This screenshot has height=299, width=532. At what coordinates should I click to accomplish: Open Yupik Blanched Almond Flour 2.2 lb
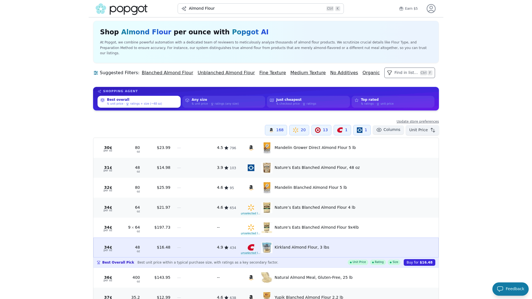(309, 297)
